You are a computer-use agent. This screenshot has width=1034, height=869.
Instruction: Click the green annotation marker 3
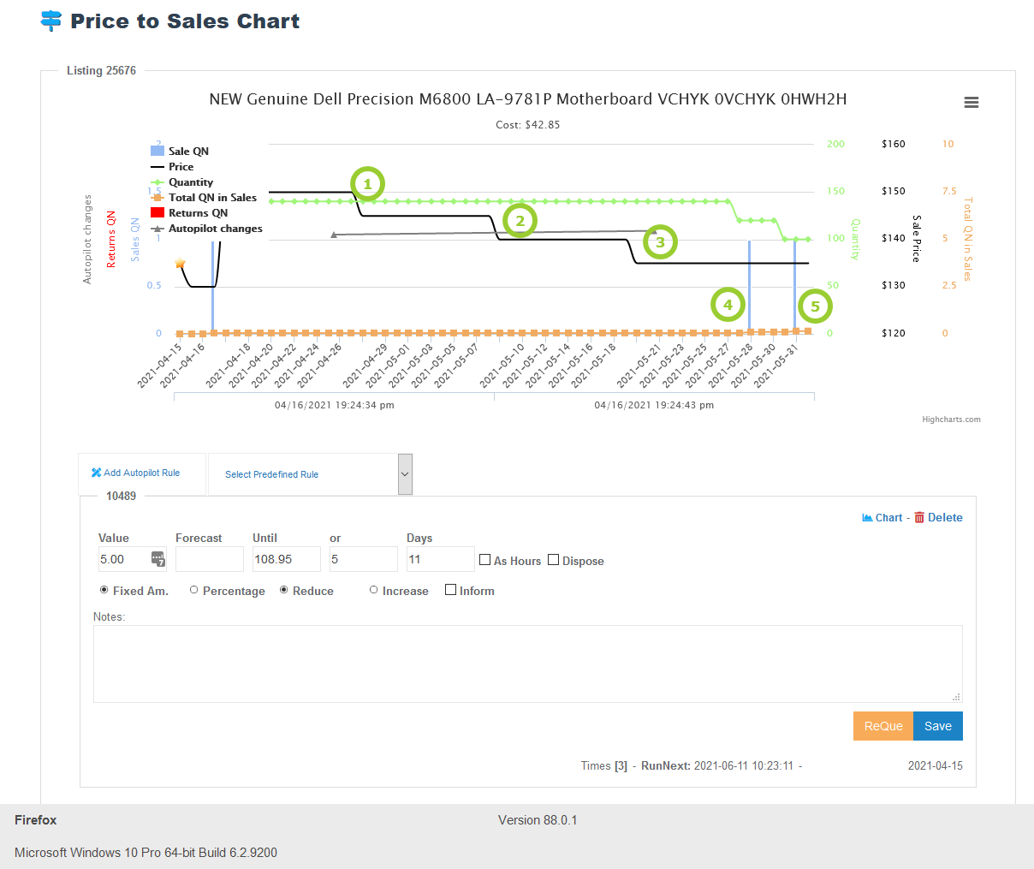point(660,242)
